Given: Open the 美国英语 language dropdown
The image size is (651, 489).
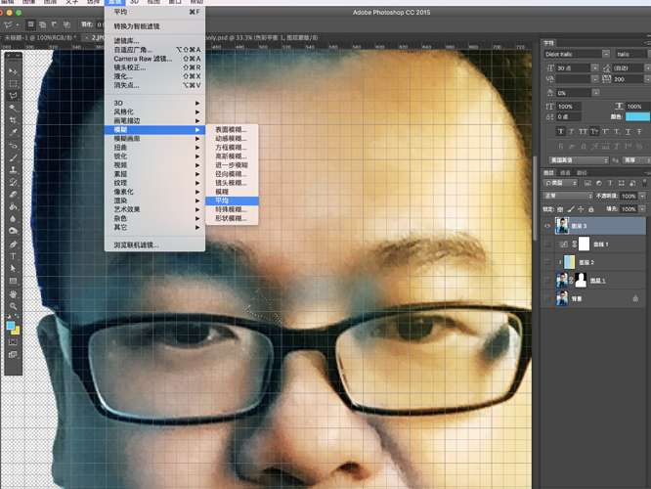Looking at the screenshot, I should tap(579, 160).
